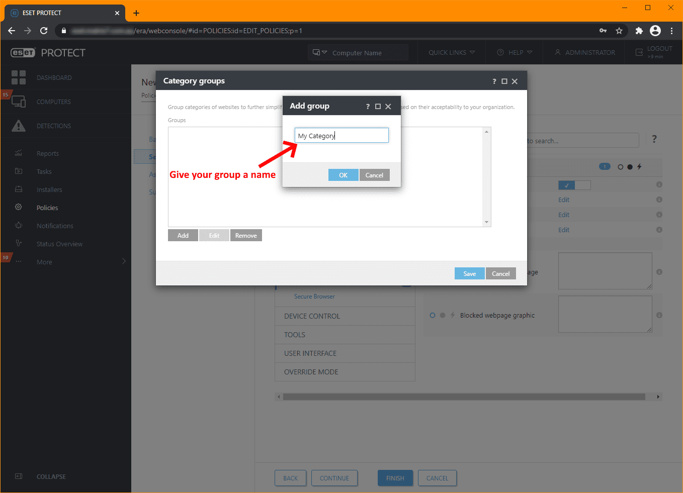Open Tasks in sidebar

pos(44,172)
